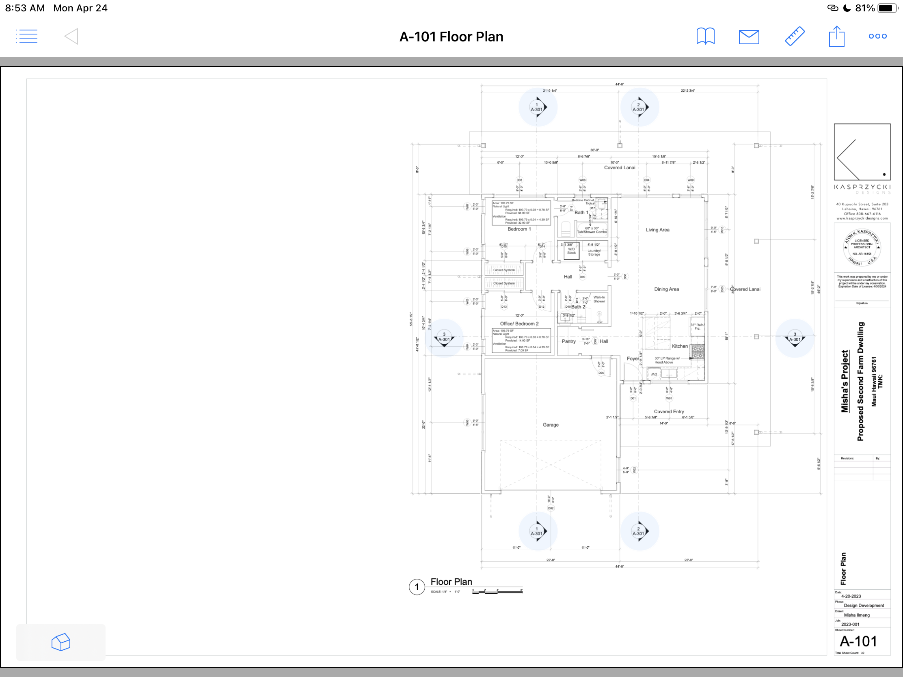This screenshot has width=903, height=677.
Task: Tap the envelope mail icon
Action: [749, 37]
